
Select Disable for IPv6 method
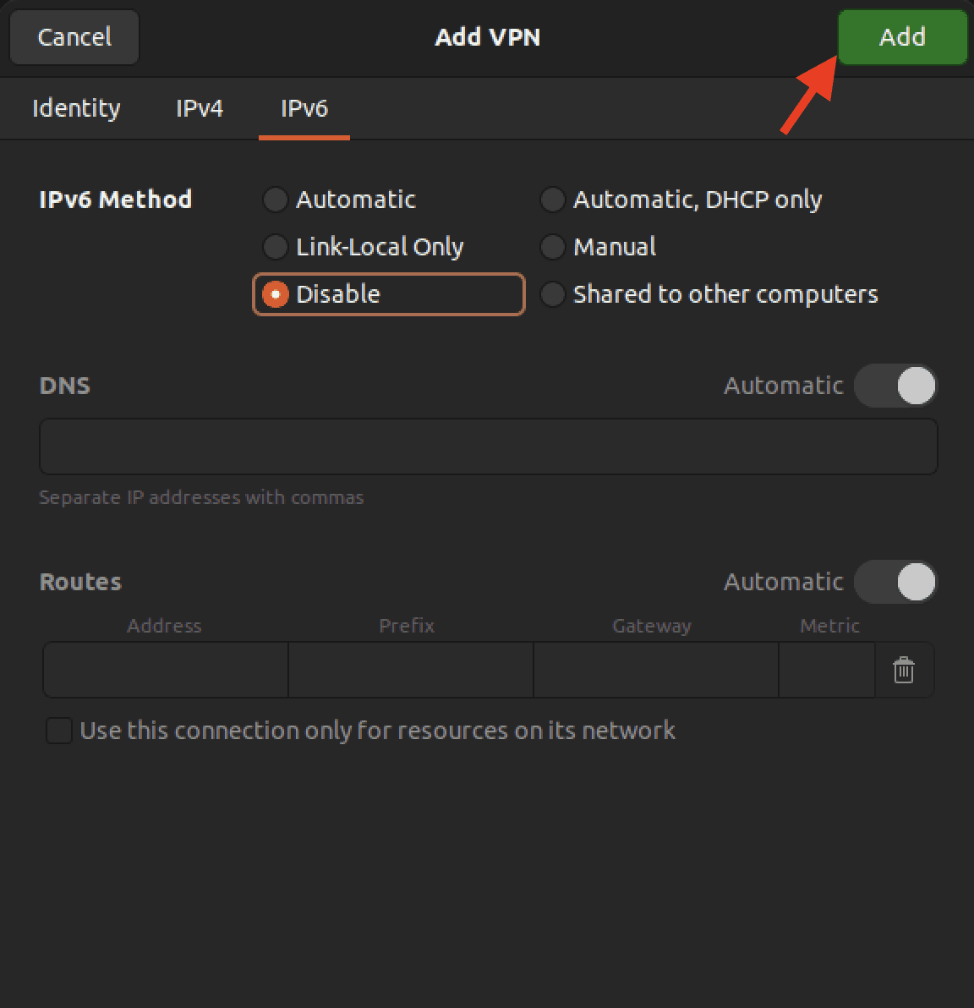(275, 294)
